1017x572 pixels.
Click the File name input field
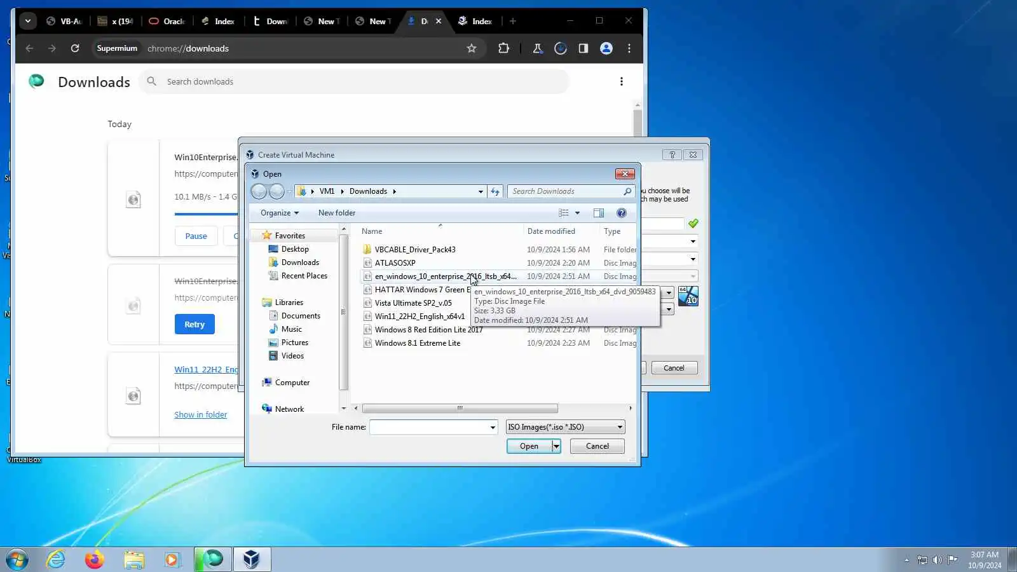428,427
